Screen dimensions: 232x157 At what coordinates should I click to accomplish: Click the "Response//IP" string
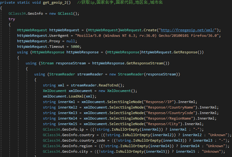(160, 102)
